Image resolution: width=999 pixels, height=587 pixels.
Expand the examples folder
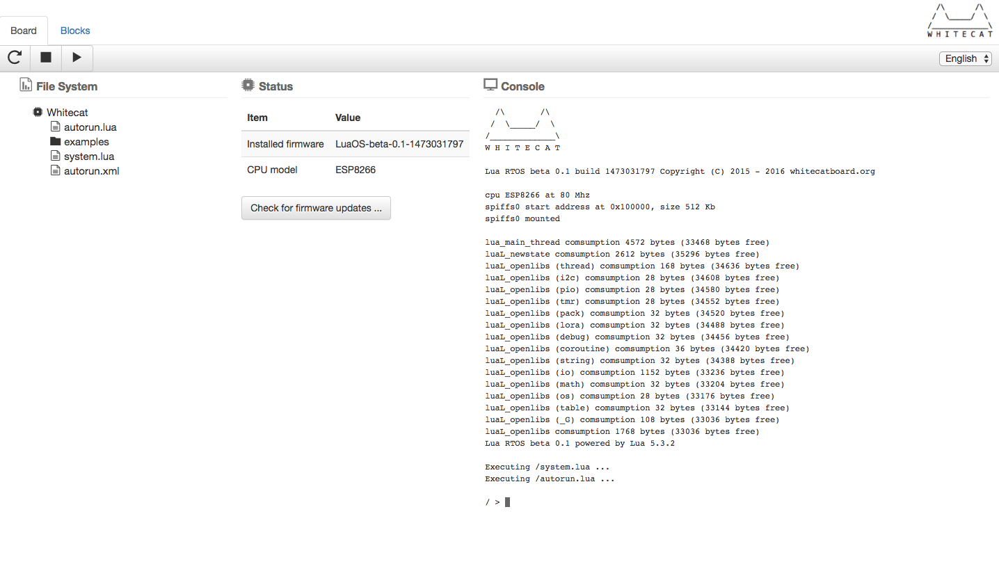click(x=86, y=142)
